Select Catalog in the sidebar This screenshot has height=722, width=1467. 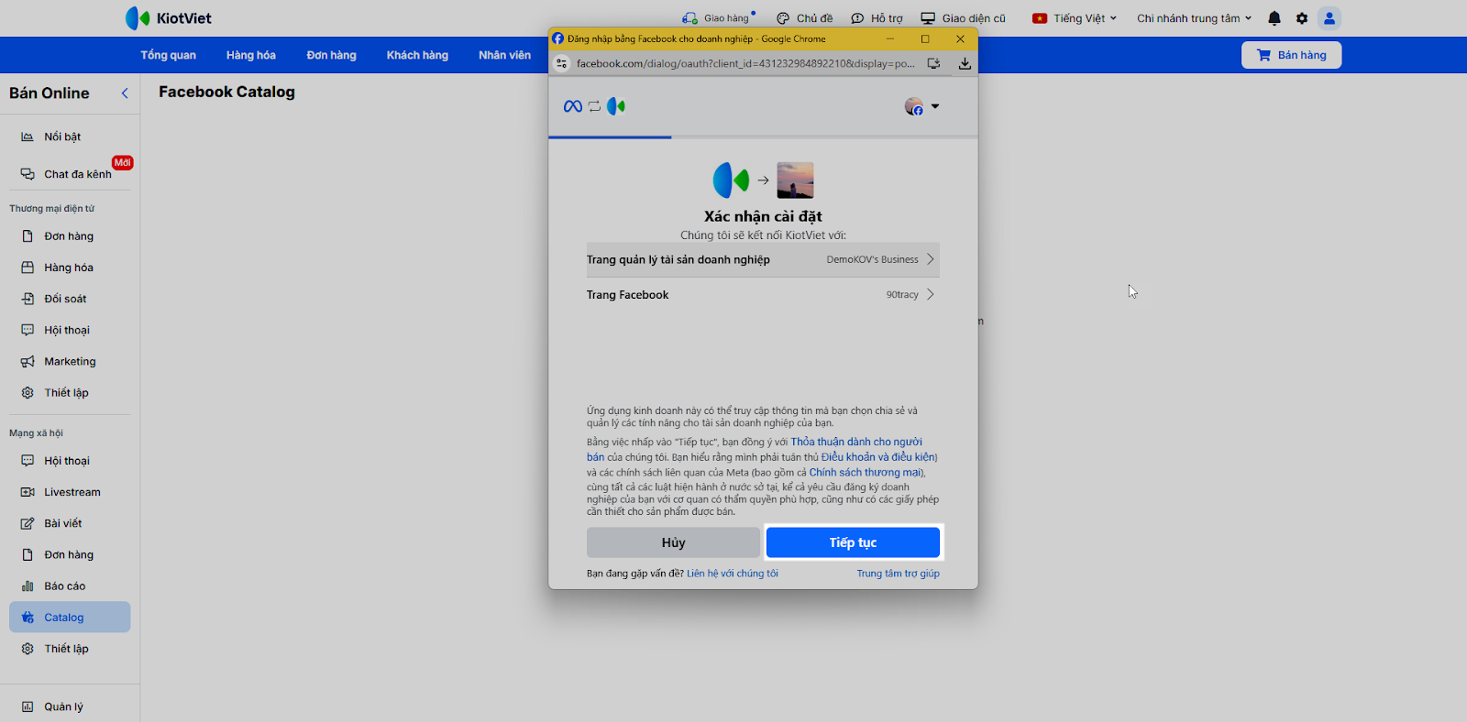[70, 617]
